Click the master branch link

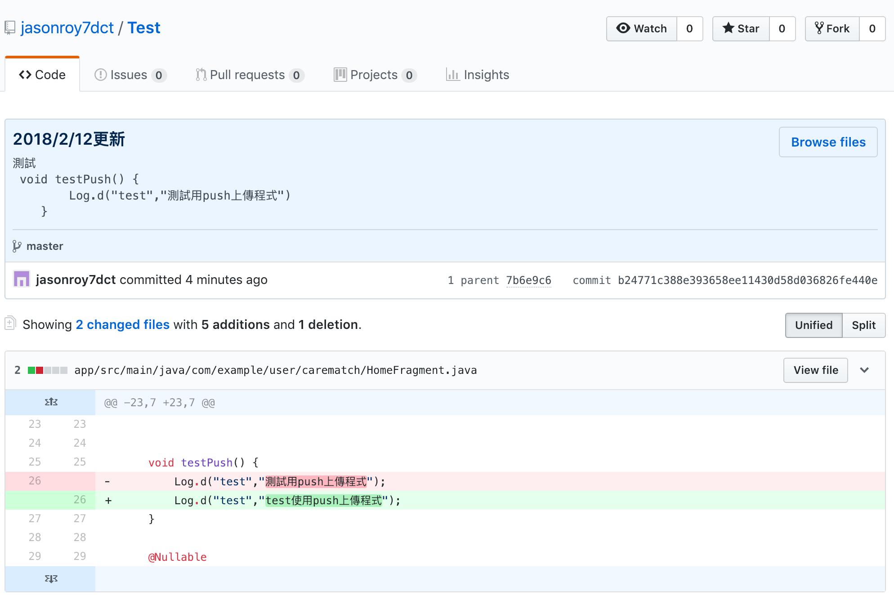45,246
